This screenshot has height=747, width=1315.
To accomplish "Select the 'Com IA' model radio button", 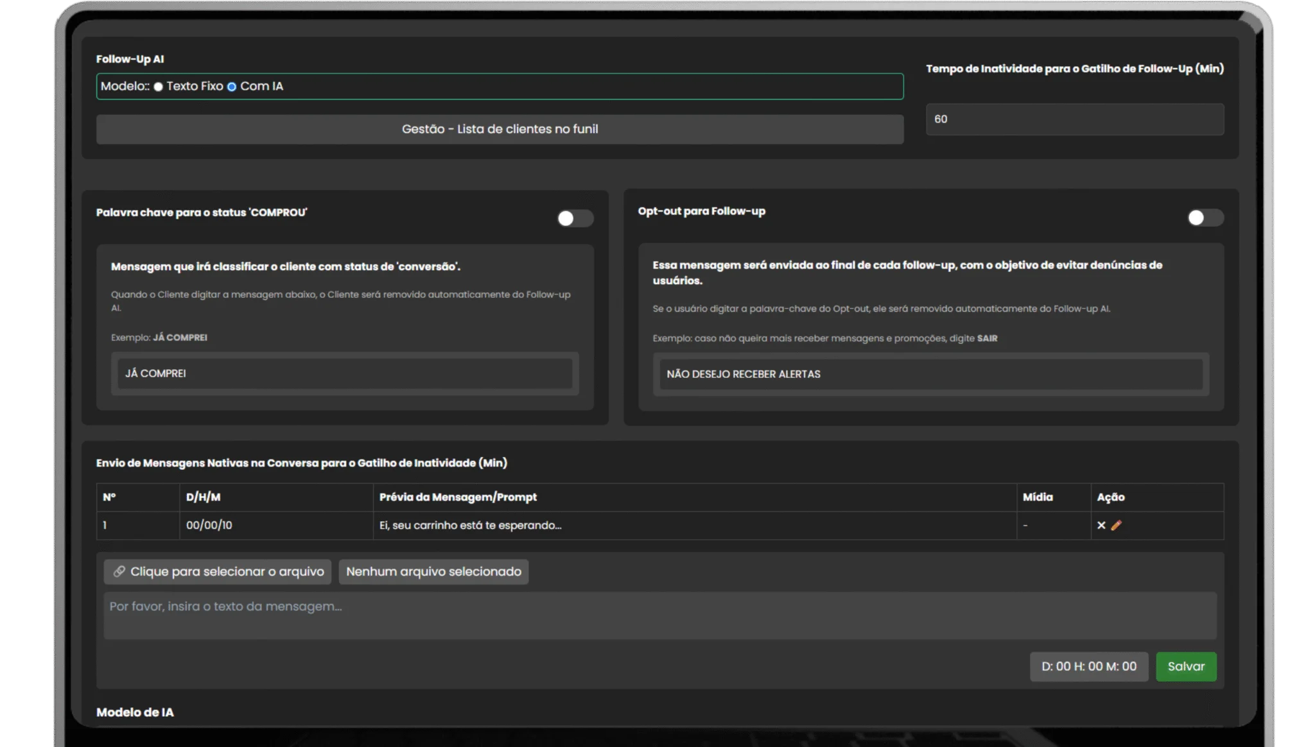I will tap(232, 87).
